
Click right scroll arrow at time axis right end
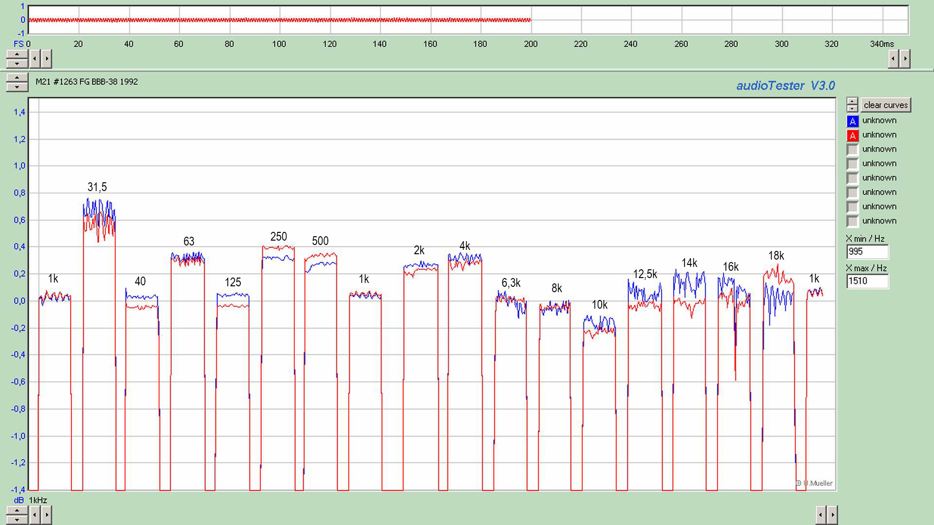tap(905, 59)
